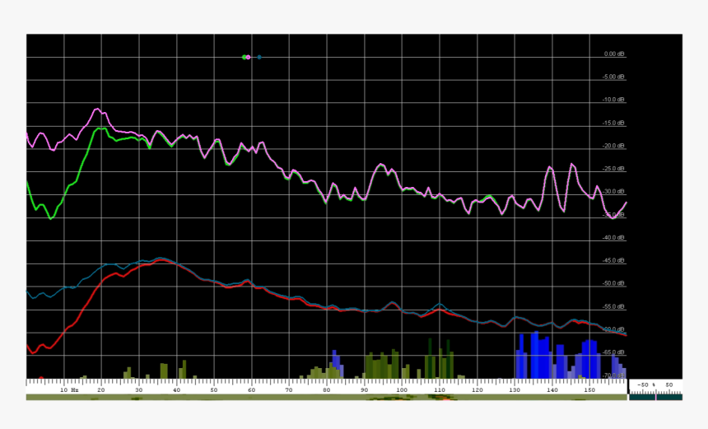
Task: Click the 70 frequency ruler label
Action: pyautogui.click(x=289, y=389)
